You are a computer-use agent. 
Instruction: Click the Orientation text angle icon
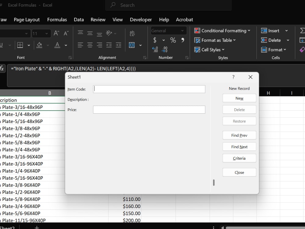tap(109, 33)
